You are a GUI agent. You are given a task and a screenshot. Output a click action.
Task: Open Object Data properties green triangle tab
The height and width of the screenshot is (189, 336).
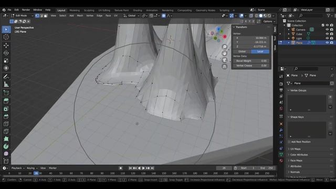click(x=281, y=154)
